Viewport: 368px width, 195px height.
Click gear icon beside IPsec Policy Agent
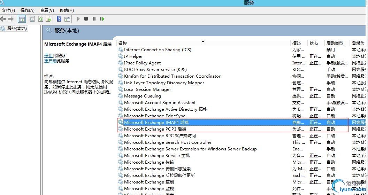(120, 63)
